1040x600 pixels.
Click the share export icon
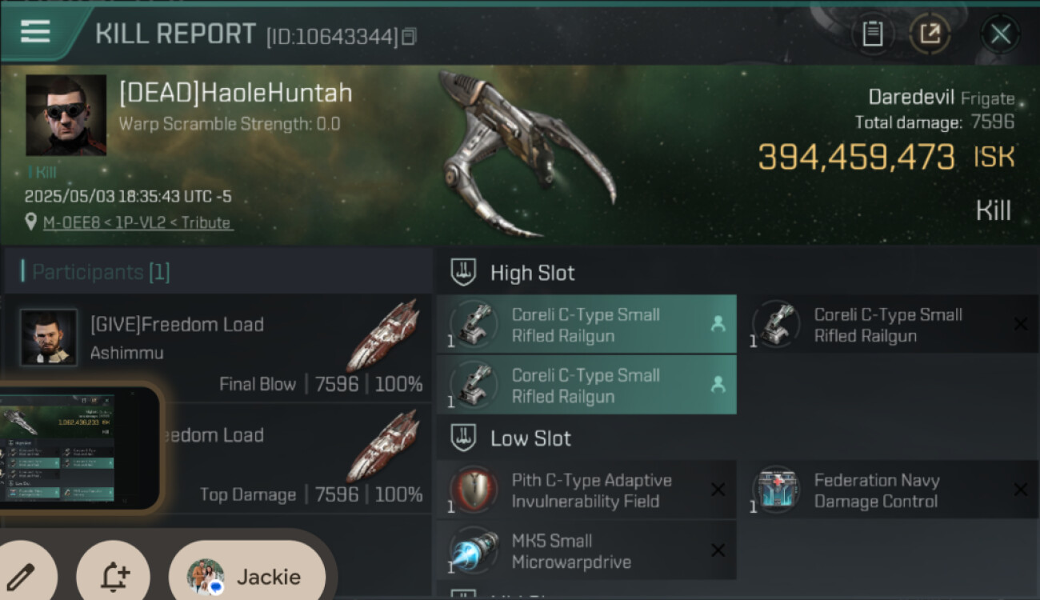[x=930, y=34]
